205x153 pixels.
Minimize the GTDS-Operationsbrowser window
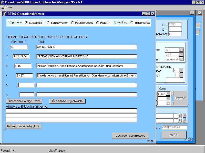click(x=144, y=14)
